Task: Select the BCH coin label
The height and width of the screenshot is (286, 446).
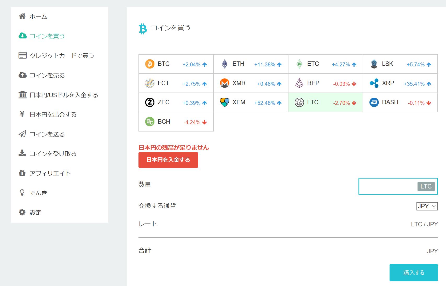Action: [164, 122]
